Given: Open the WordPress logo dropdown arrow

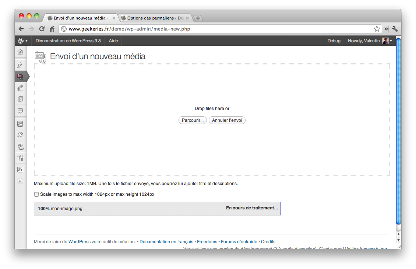Looking at the screenshot, I should click(26, 41).
